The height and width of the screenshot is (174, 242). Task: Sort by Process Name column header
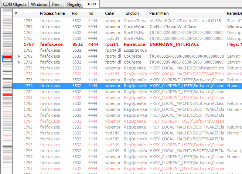coord(54,13)
